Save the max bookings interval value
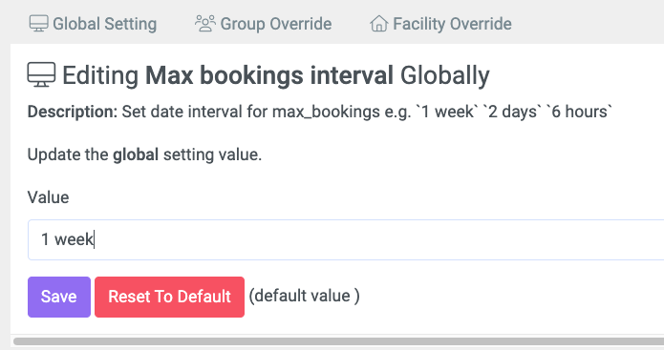664x350 pixels. point(59,297)
